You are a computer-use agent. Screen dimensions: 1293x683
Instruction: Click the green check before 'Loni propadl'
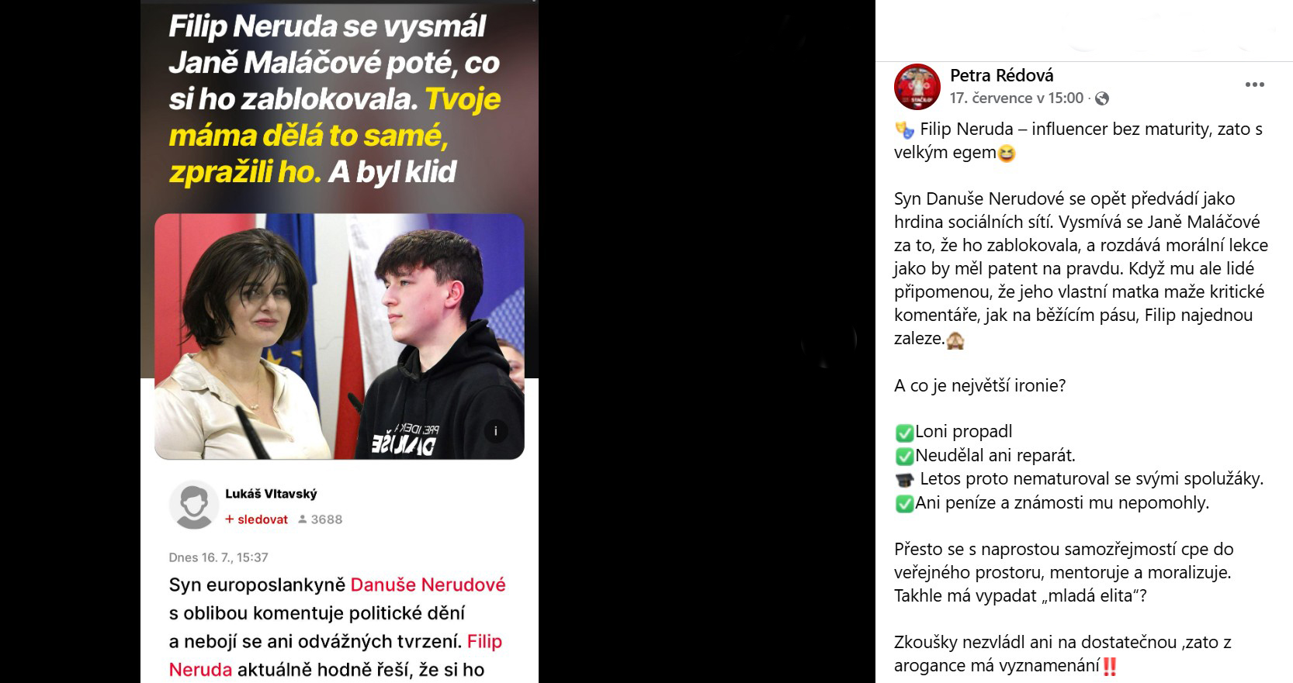[904, 433]
